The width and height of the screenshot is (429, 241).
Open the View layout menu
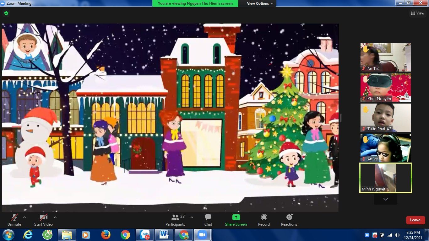418,13
